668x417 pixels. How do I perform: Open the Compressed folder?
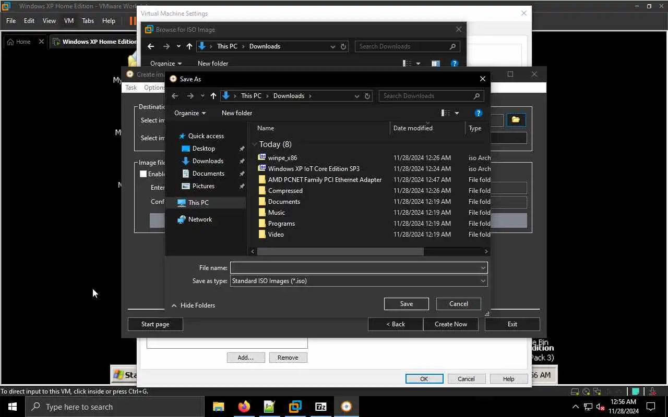(285, 190)
